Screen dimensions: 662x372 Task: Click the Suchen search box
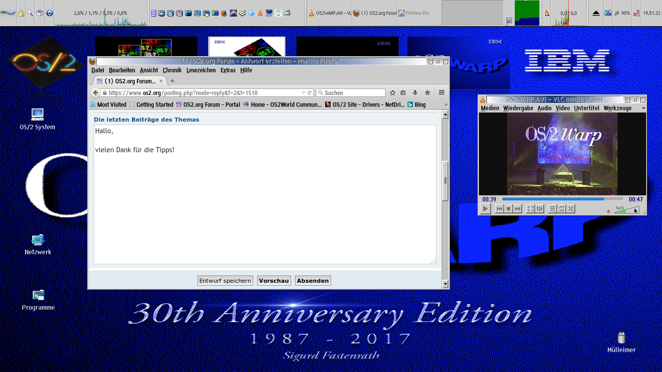pos(351,93)
